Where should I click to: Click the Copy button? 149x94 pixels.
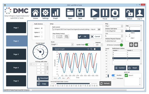coord(43,84)
